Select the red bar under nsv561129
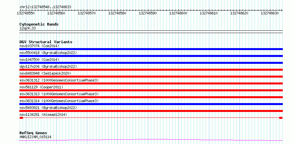 [151, 90]
